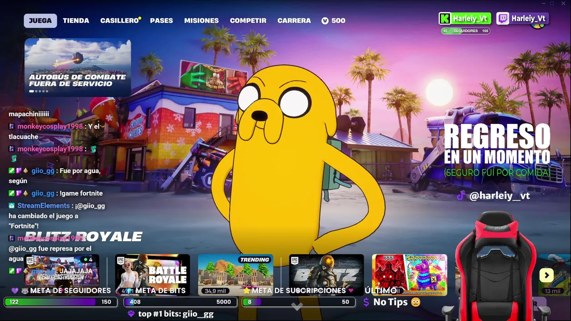Click the purple heart before Meta de Seguidores
The height and width of the screenshot is (321, 571).
click(15, 291)
